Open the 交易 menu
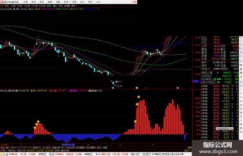This screenshot has width=243, height=156. click(74, 2)
